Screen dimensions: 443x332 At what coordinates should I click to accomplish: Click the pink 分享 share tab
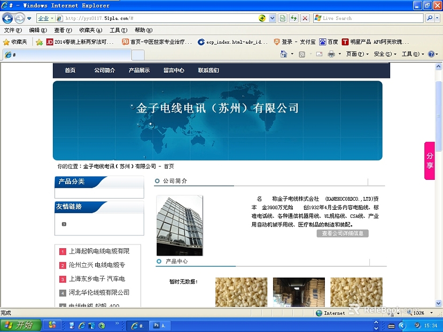pos(430,161)
